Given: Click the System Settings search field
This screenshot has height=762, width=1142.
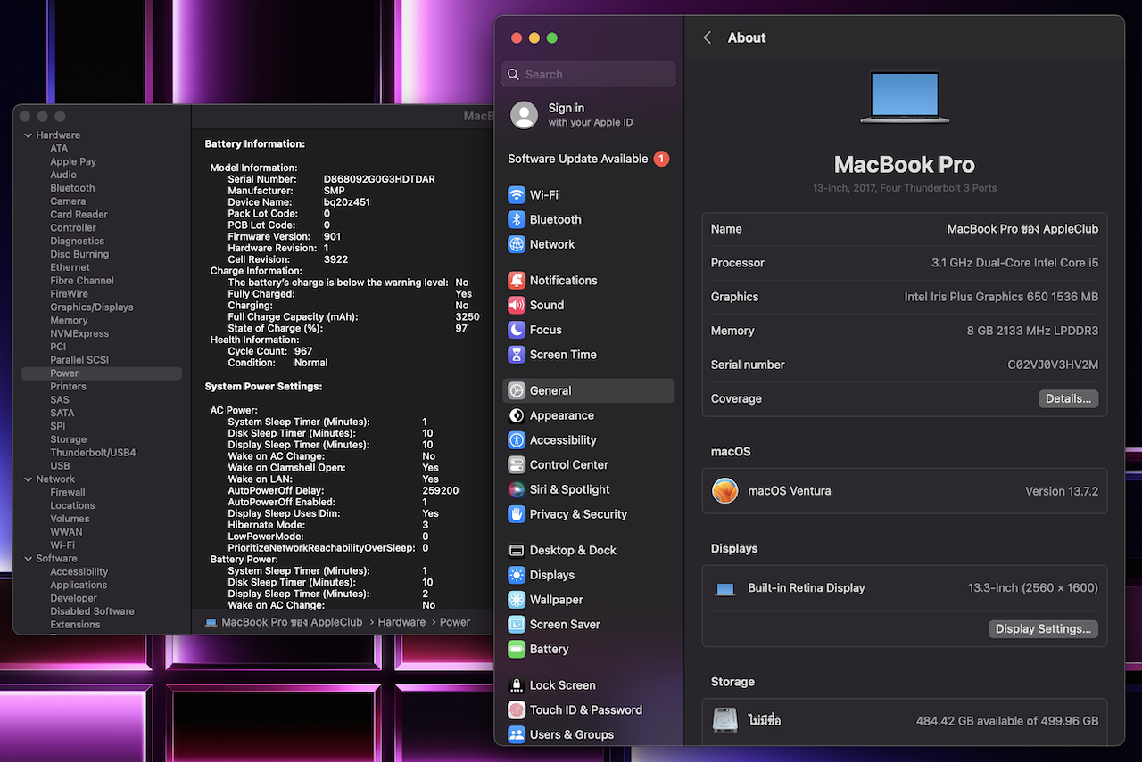Looking at the screenshot, I should tap(589, 74).
